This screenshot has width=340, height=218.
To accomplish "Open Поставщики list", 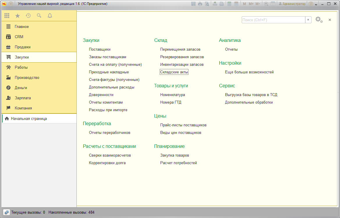I will [99, 49].
